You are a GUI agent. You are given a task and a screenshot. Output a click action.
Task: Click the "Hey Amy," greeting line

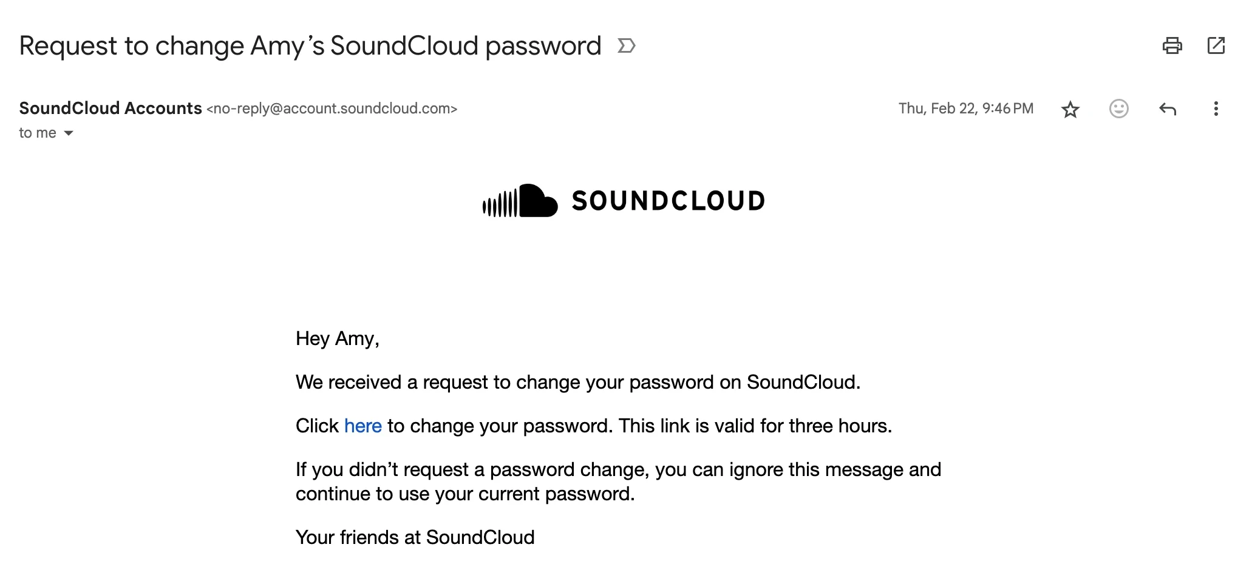pyautogui.click(x=337, y=338)
